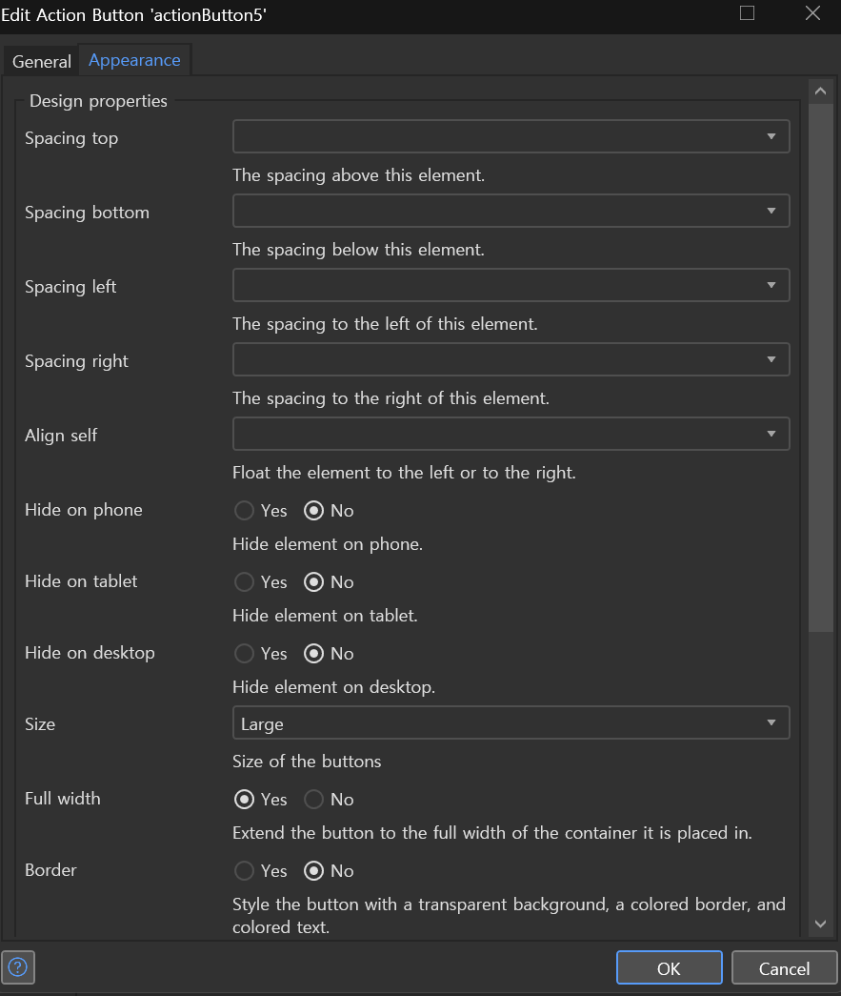Open the Align self dropdown
This screenshot has width=841, height=996.
(x=511, y=434)
